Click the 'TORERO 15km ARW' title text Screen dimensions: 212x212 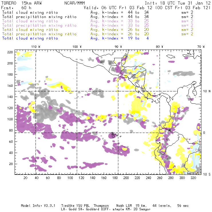click(x=21, y=3)
